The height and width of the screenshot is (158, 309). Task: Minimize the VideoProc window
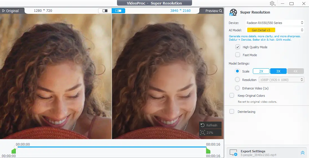tap(282, 3)
